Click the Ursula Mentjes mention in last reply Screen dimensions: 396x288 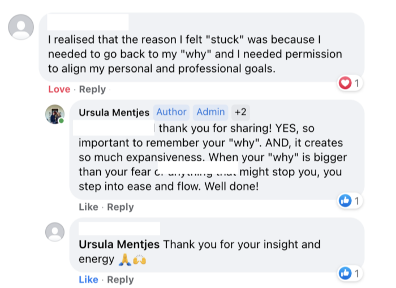[x=119, y=245]
